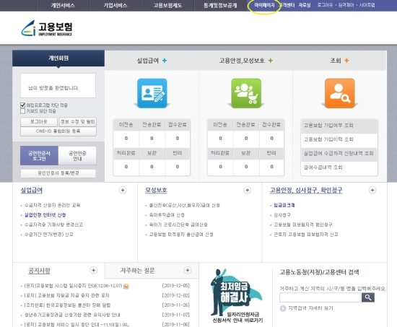Open notice 청년추가고용장려금 신청기한 관련 유의사항 안내
The width and height of the screenshot is (397, 327).
click(x=72, y=315)
